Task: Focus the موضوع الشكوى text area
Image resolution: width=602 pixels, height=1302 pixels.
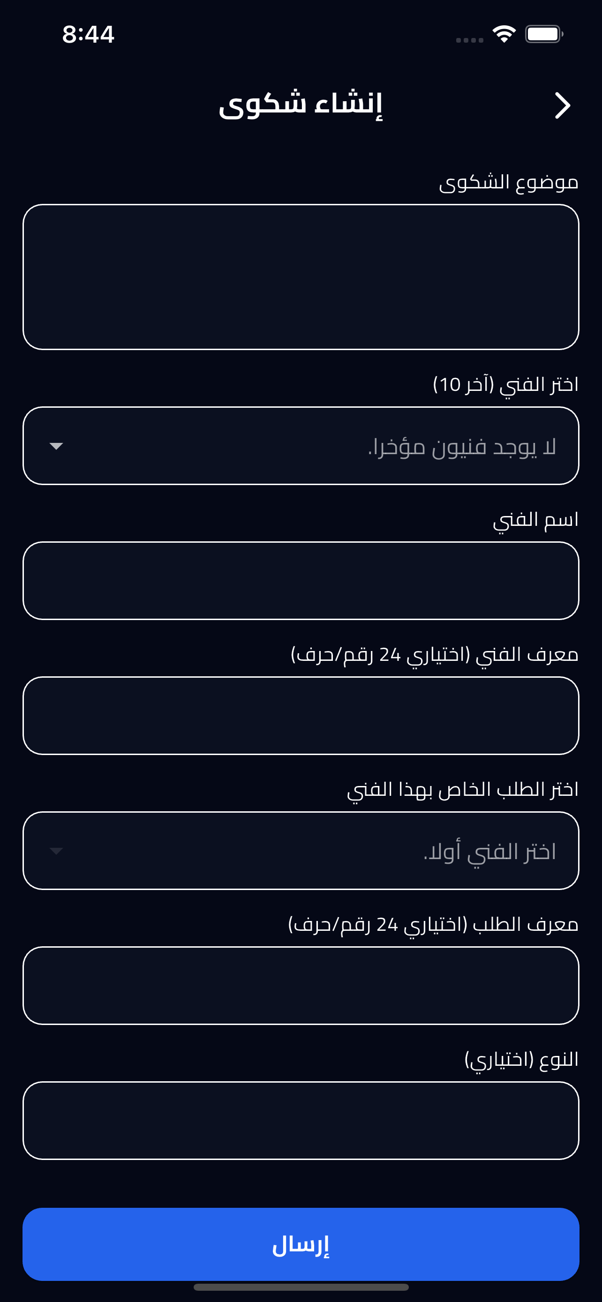Action: [301, 277]
